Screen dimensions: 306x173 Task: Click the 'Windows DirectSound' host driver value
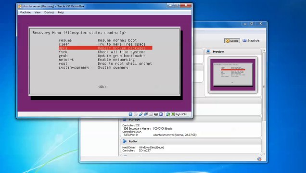[x=152, y=148]
